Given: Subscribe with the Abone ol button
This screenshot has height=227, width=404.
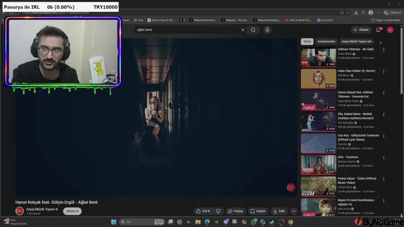Looking at the screenshot, I should tap(72, 211).
